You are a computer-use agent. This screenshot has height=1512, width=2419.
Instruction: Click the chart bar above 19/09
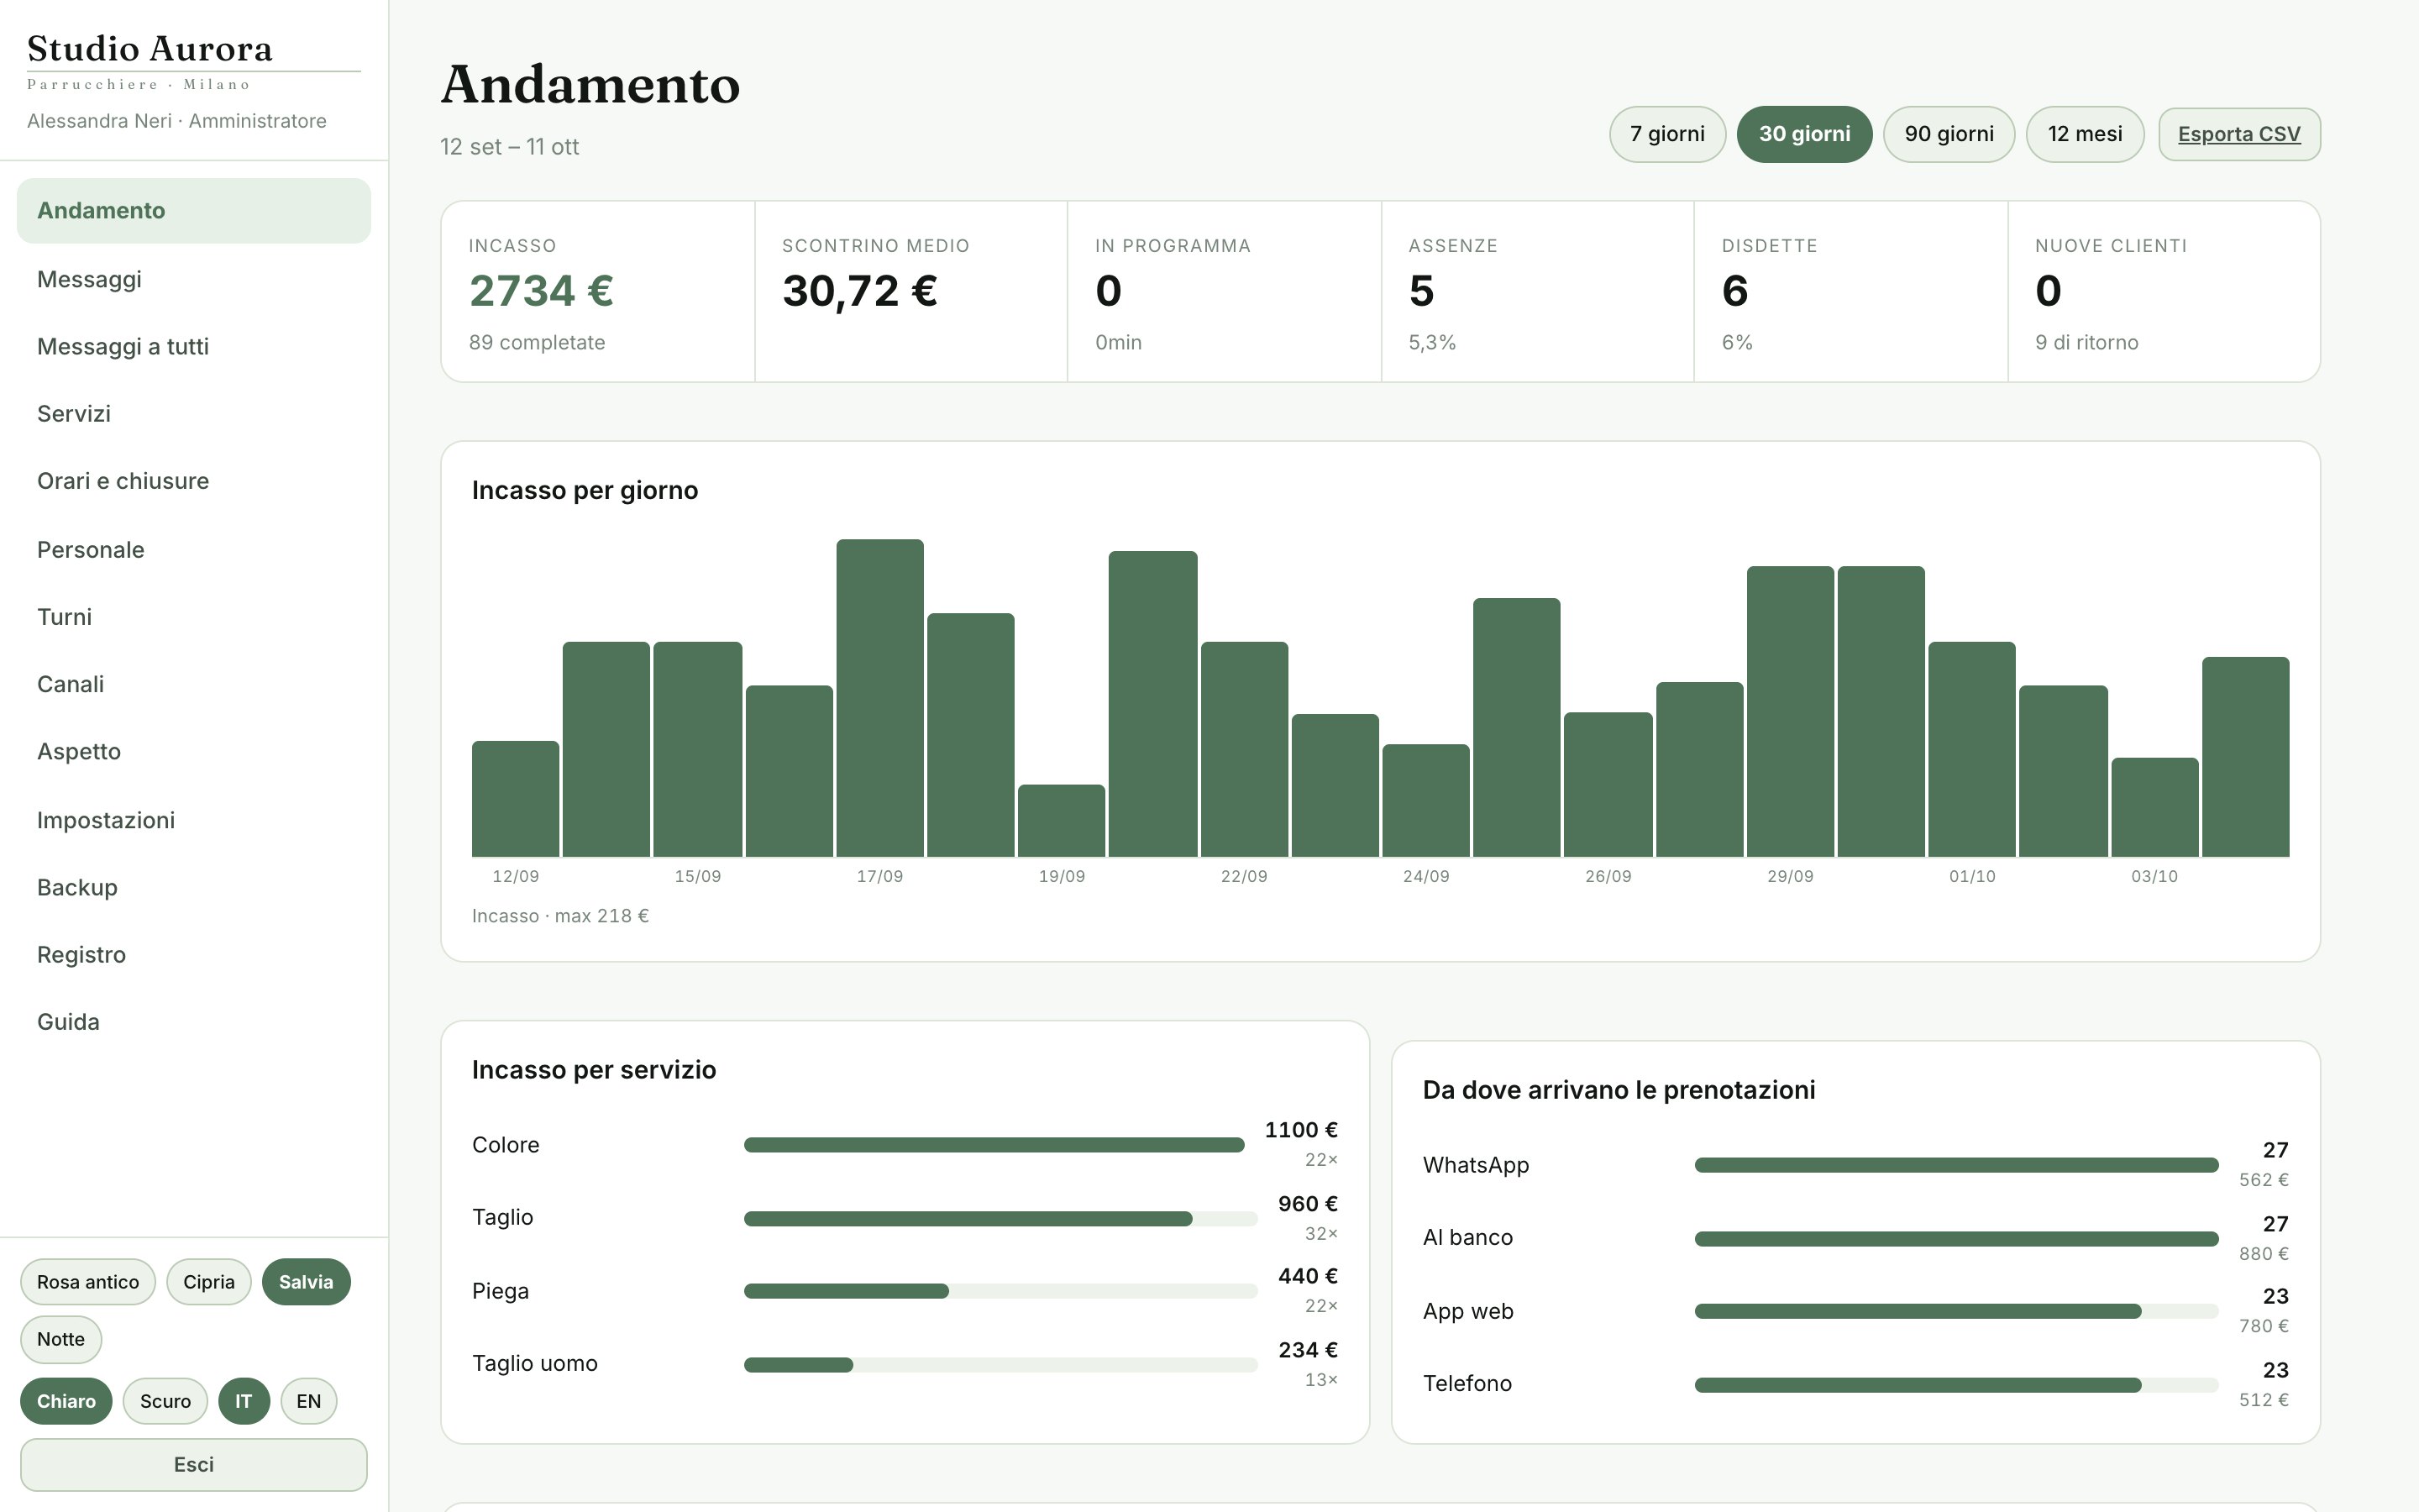pos(1062,820)
